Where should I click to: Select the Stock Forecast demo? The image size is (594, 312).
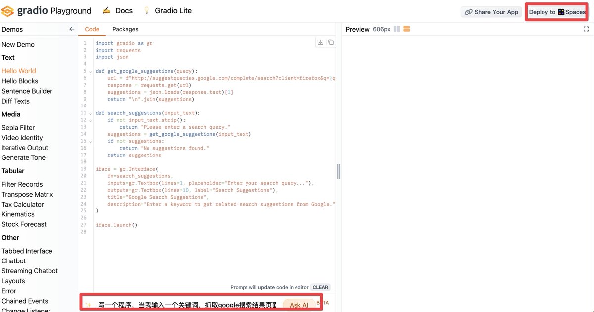24,224
